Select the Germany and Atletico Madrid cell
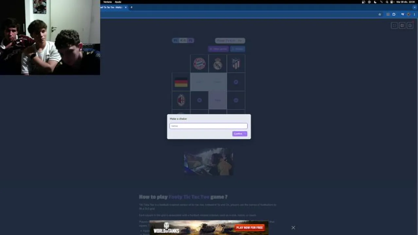 coord(236,82)
